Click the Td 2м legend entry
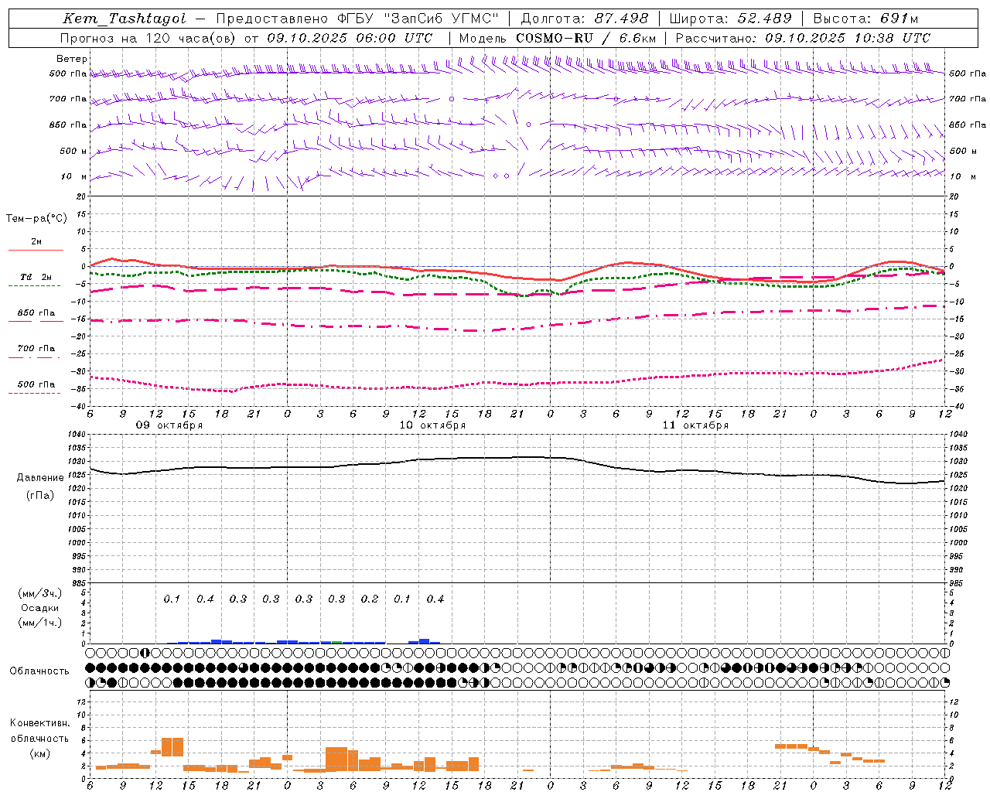 [36, 277]
